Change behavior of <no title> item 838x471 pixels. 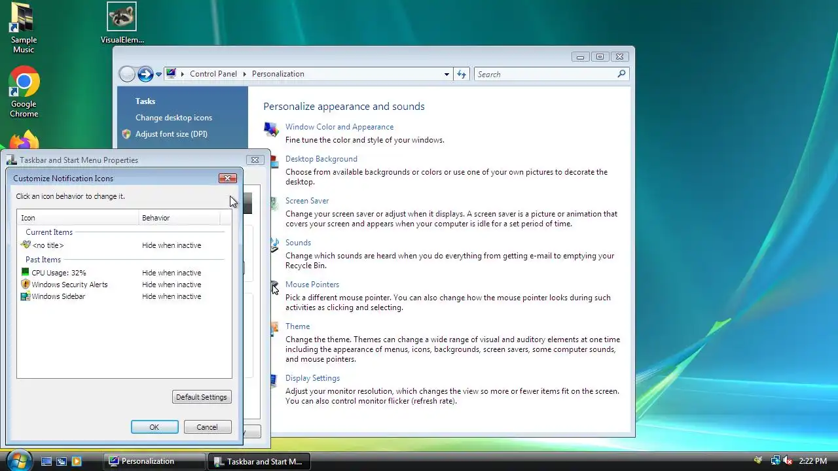[172, 245]
